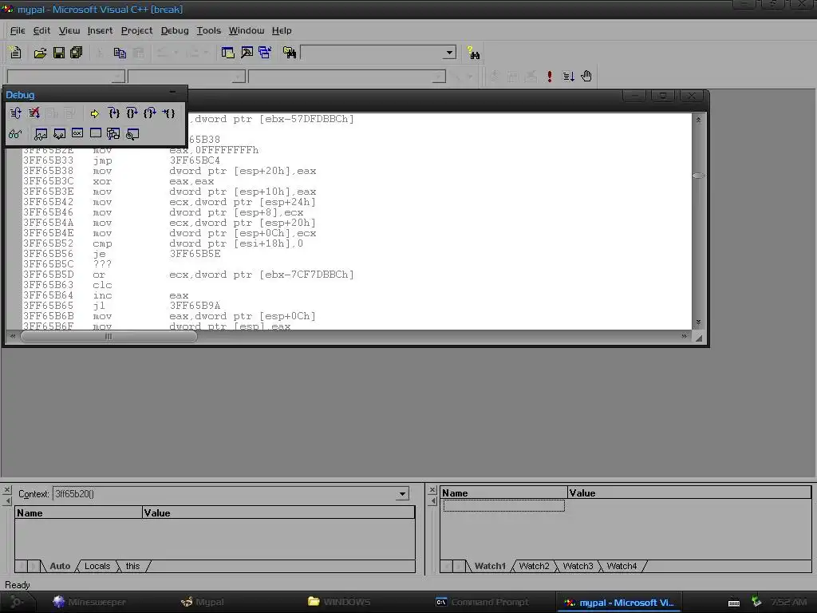Screen dimensions: 817x613
Task: Click the horizontal scrollbar thumb of disassembly window
Action: pos(109,337)
